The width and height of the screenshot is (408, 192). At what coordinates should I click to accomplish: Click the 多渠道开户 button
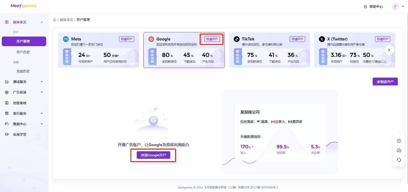[385, 81]
